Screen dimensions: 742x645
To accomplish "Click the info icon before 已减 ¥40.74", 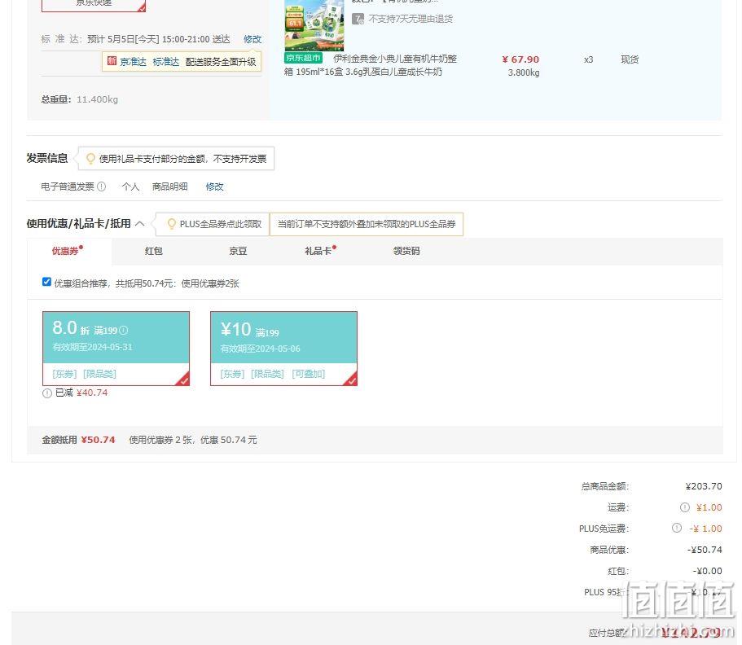I will point(47,393).
